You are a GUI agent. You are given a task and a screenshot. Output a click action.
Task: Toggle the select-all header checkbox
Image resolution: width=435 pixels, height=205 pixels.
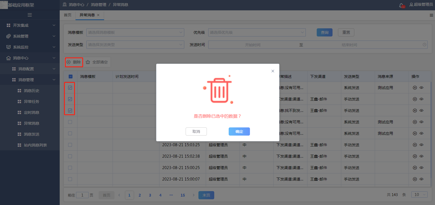(71, 77)
